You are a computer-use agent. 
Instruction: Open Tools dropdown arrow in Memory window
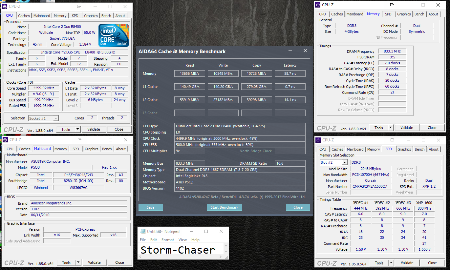[391, 128]
